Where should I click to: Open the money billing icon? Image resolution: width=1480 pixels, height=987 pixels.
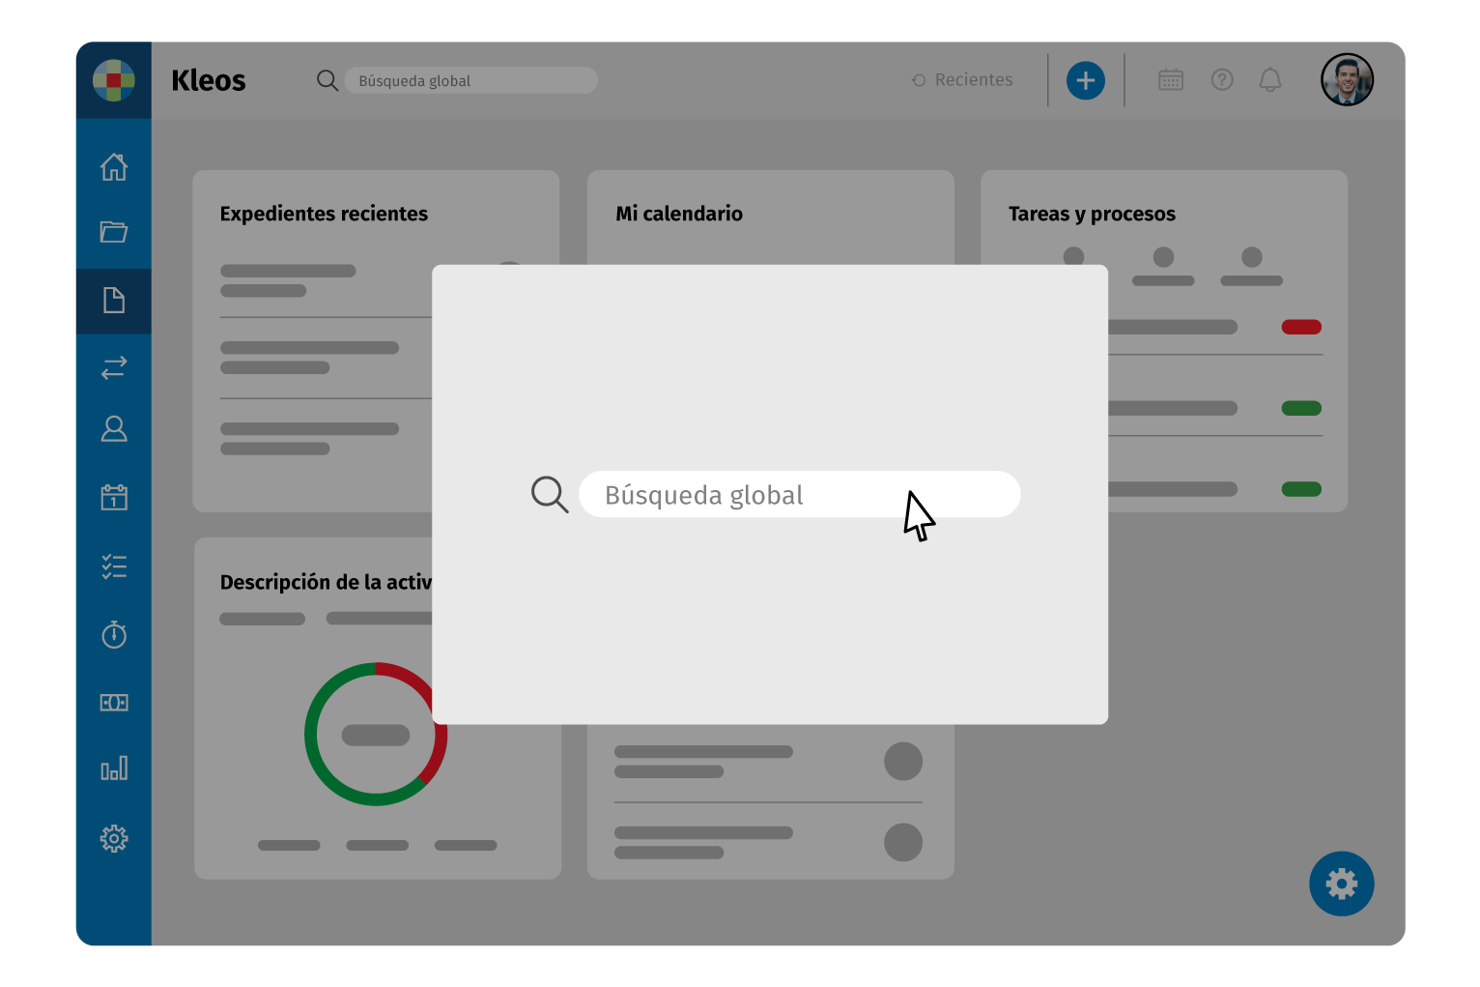114,703
